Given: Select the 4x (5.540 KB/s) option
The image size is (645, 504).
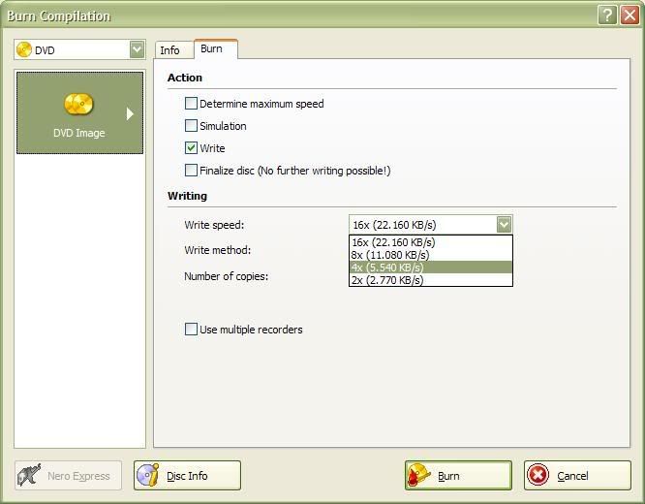Looking at the screenshot, I should (431, 268).
